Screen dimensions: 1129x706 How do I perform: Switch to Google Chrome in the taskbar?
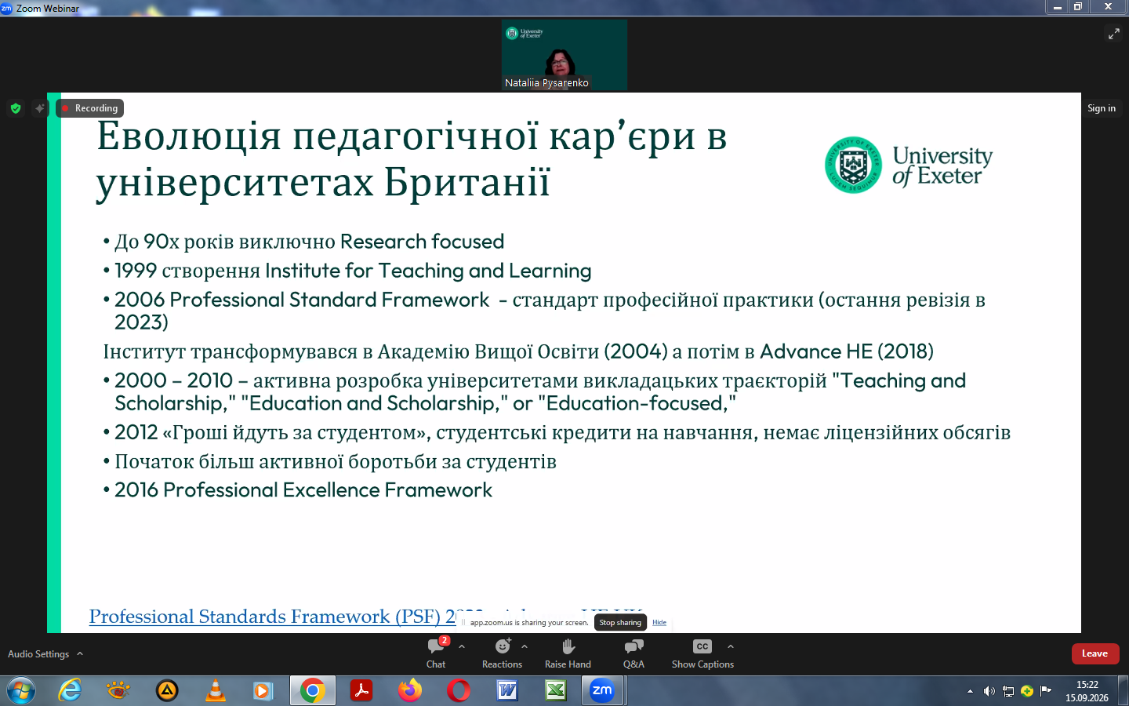point(312,691)
